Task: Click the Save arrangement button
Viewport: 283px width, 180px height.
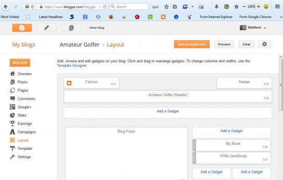Action: coord(192,44)
